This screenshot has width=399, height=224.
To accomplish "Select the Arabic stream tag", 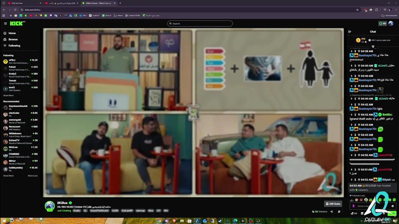I will [x=77, y=211].
